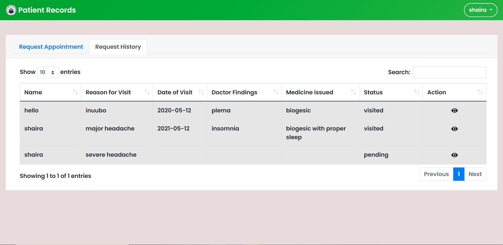Expand the show entries count selector
The height and width of the screenshot is (245, 503).
tap(48, 72)
